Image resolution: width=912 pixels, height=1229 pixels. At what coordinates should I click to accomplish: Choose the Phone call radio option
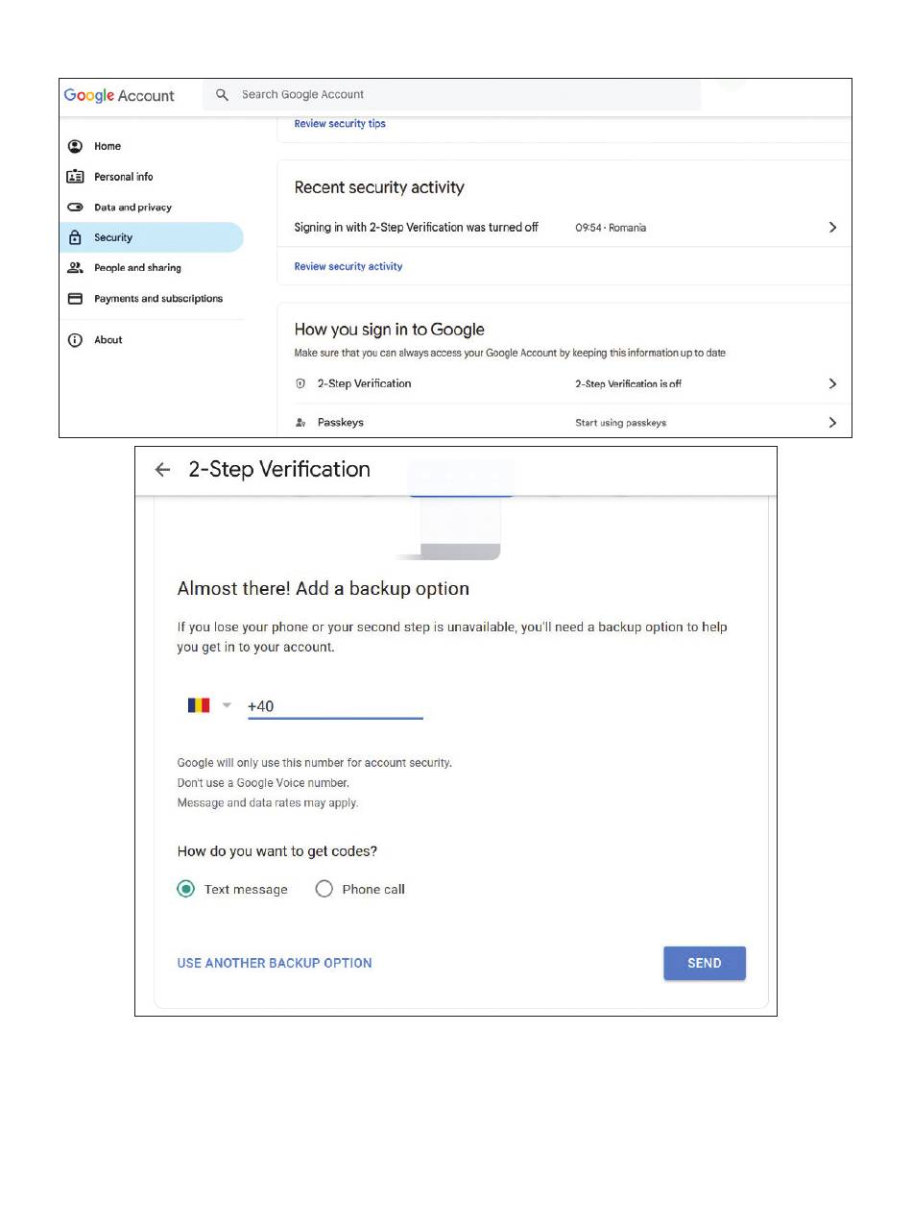coord(324,889)
